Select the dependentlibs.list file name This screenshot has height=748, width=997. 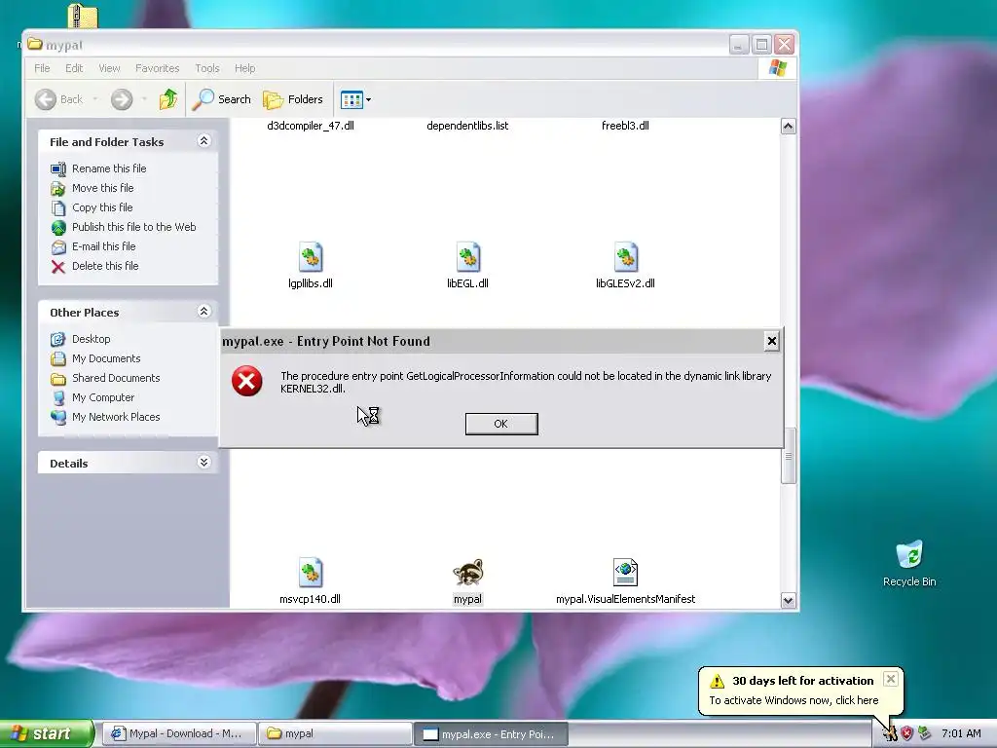(467, 126)
